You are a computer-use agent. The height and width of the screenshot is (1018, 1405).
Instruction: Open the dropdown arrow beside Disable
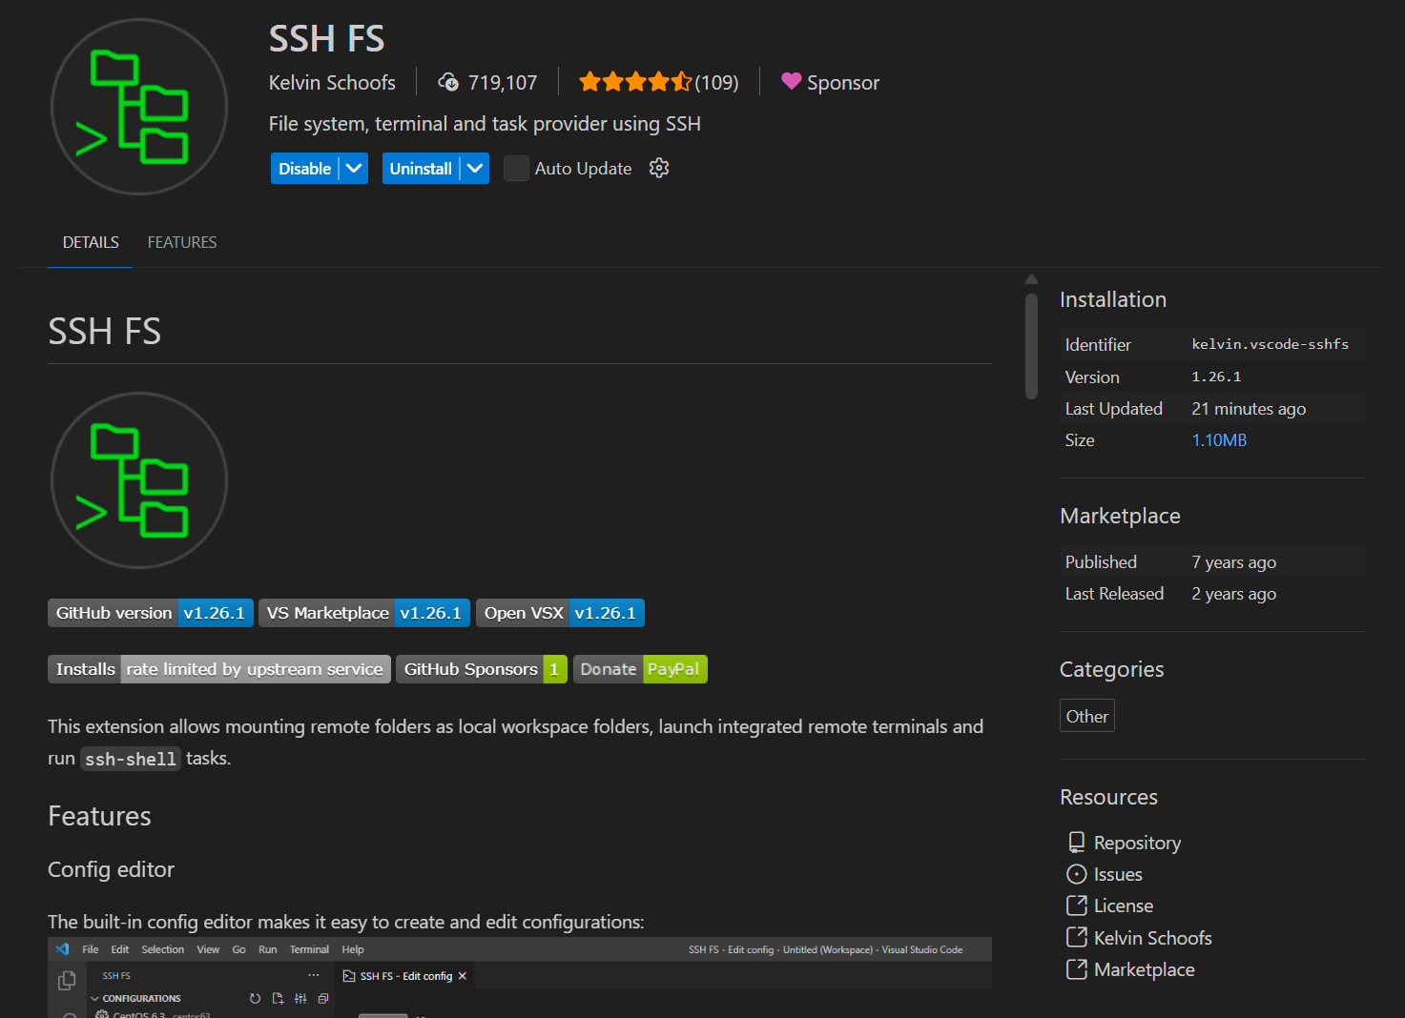[354, 169]
